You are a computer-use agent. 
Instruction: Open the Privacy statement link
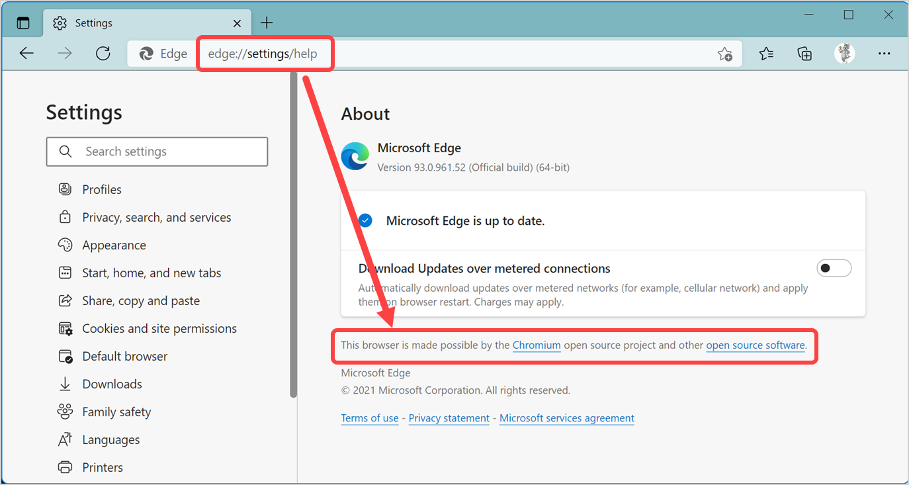tap(449, 418)
